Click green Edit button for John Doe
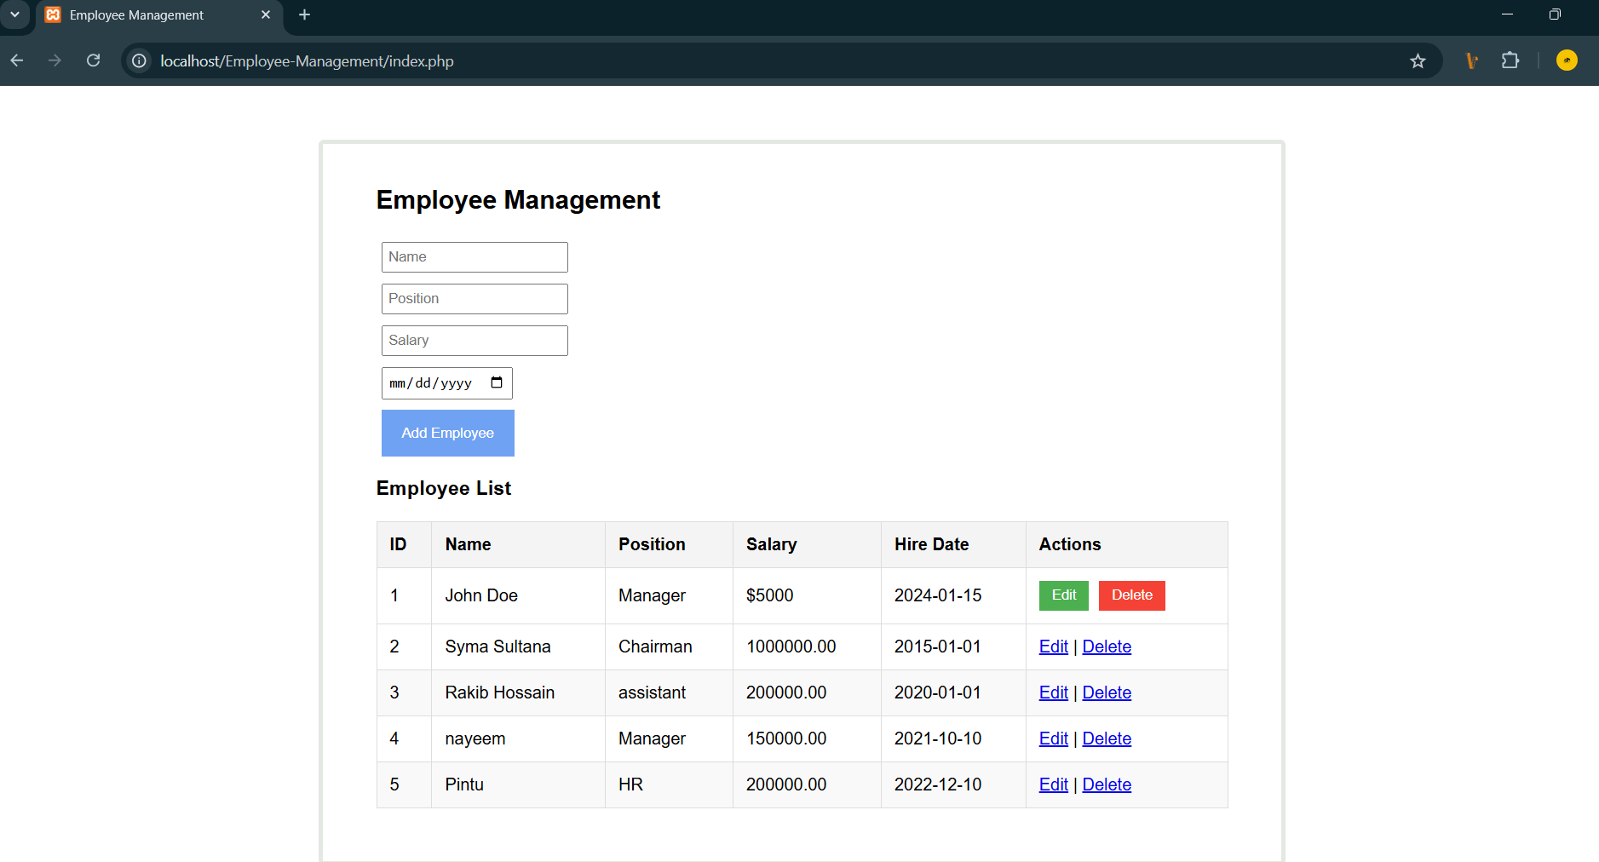Image resolution: width=1599 pixels, height=862 pixels. point(1064,595)
